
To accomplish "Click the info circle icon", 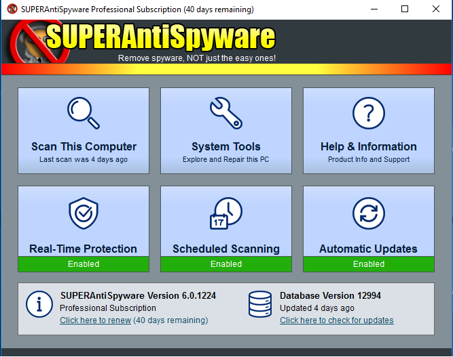I will coord(39,304).
